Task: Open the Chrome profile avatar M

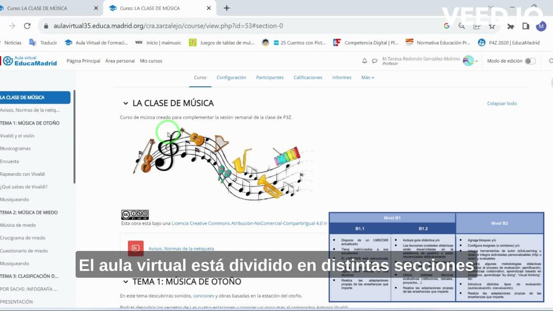Action: tap(541, 26)
